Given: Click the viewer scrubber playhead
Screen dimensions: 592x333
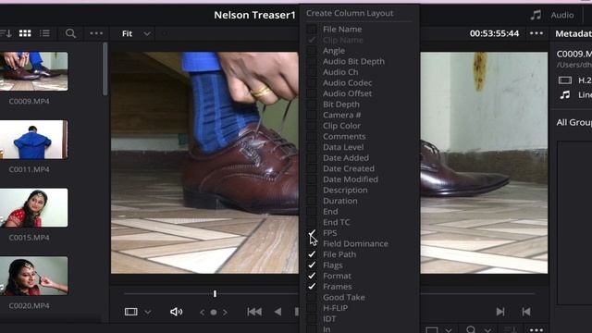Looking at the screenshot, I should (215, 293).
